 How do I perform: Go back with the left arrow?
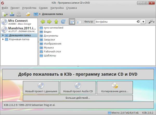(43, 22)
